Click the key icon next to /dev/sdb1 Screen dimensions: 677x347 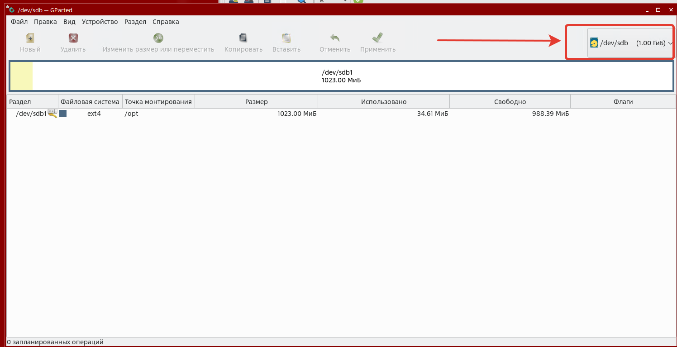(x=52, y=114)
